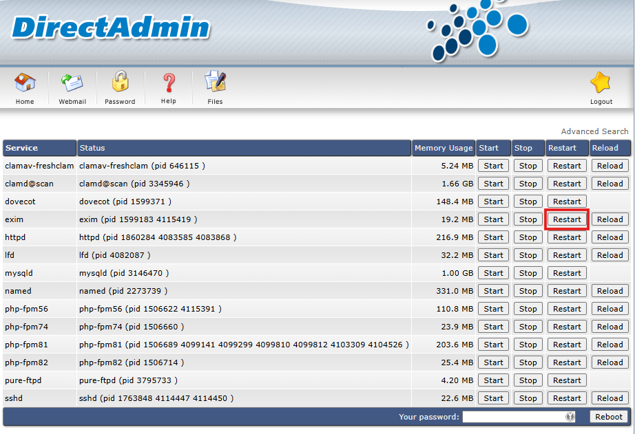Open Webmail from toolbar
The image size is (635, 434).
pos(72,83)
